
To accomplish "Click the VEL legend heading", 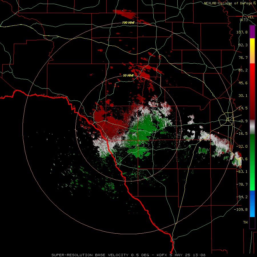I will pyautogui.click(x=251, y=17).
